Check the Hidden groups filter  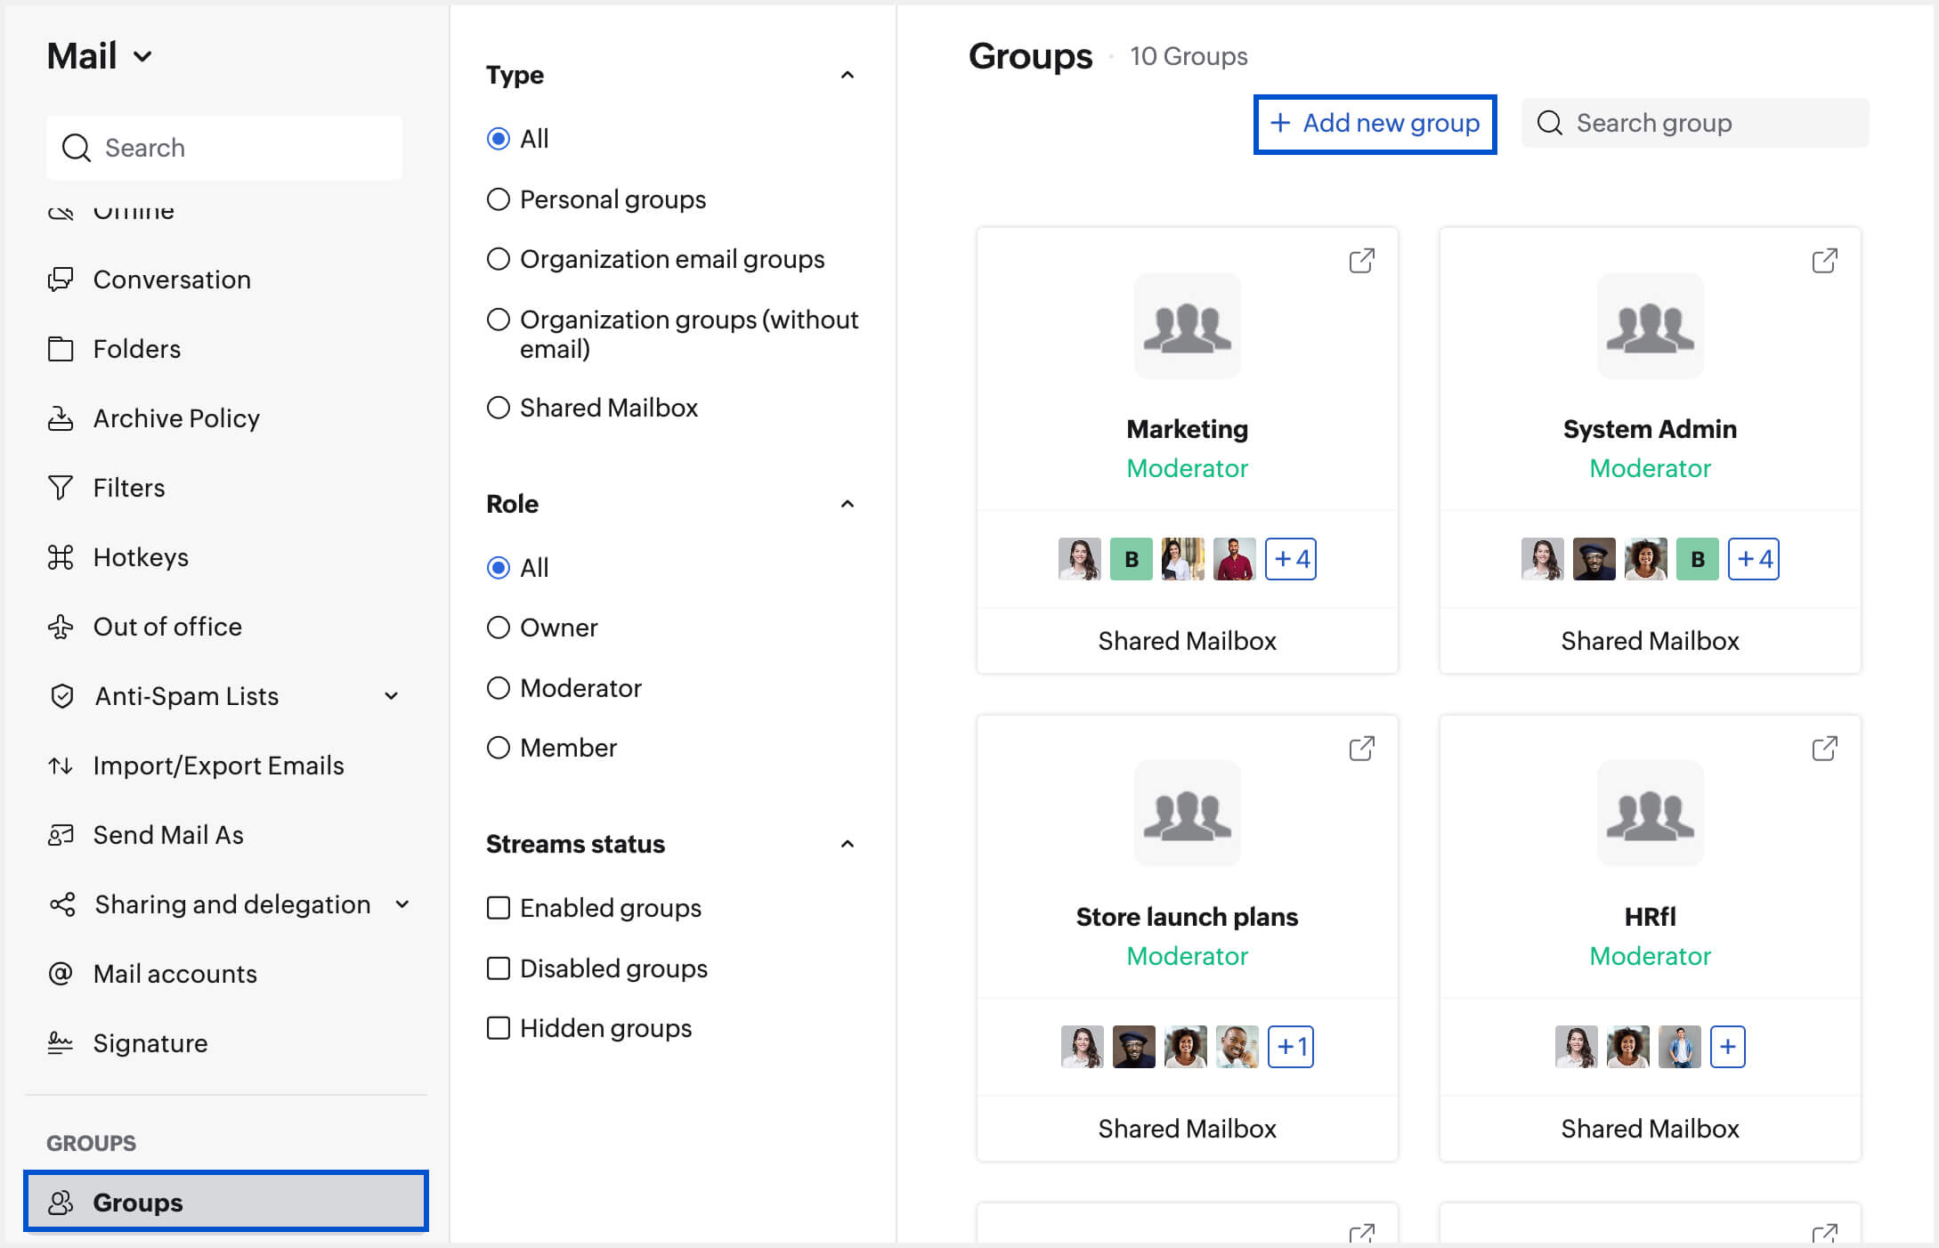coord(499,1028)
